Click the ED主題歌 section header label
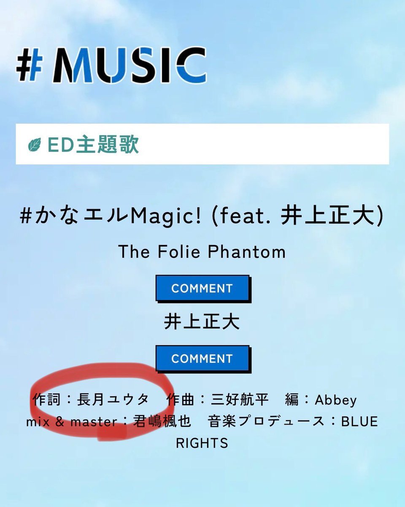Image resolution: width=405 pixels, height=507 pixels. (x=93, y=145)
